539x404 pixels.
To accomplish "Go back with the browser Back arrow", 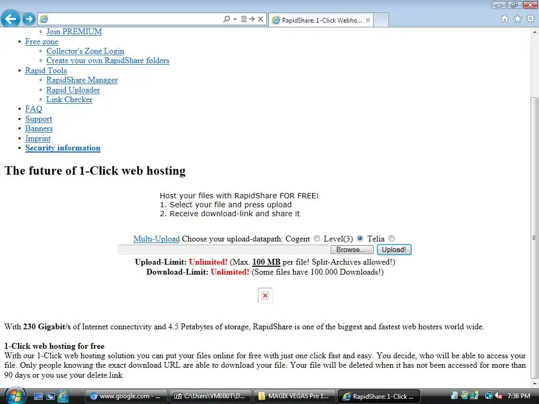I will click(x=11, y=19).
